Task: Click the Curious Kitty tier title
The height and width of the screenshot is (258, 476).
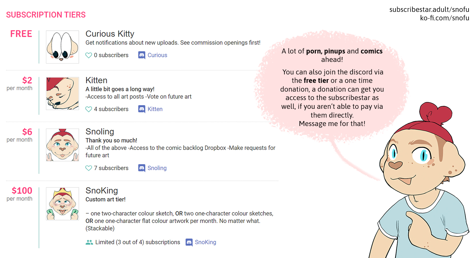Action: click(110, 34)
